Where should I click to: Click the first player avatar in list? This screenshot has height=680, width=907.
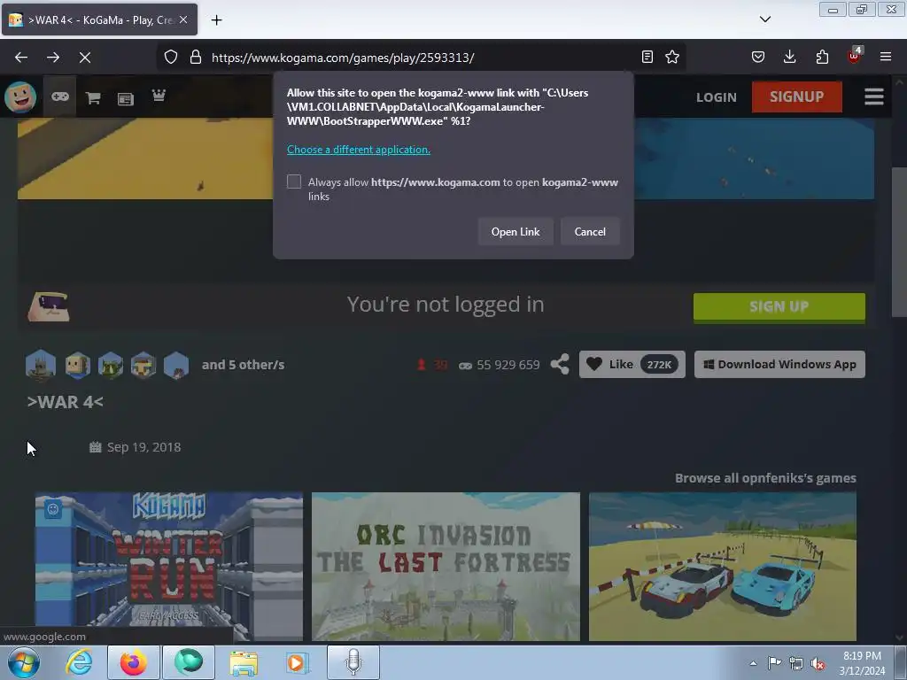41,365
